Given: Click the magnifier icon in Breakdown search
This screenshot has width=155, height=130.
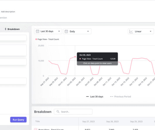Looking at the screenshot, I should [58, 112].
